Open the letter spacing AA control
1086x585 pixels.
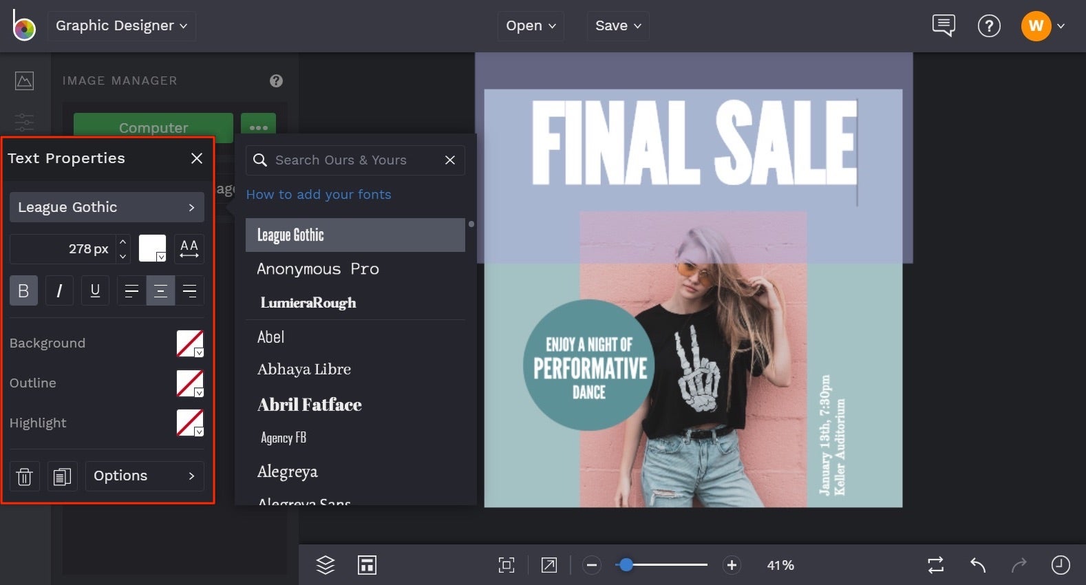point(189,248)
